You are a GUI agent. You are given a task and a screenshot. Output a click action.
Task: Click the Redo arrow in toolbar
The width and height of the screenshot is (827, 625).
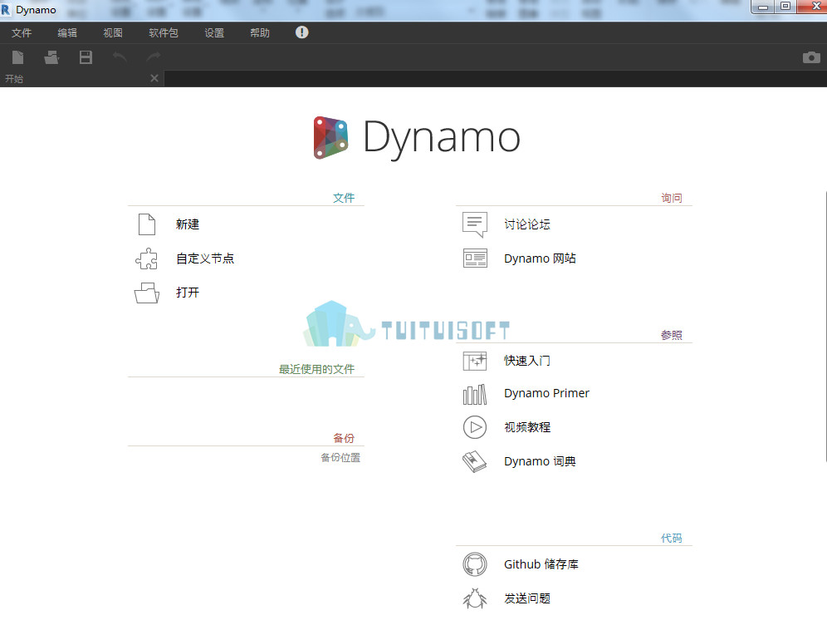[154, 57]
